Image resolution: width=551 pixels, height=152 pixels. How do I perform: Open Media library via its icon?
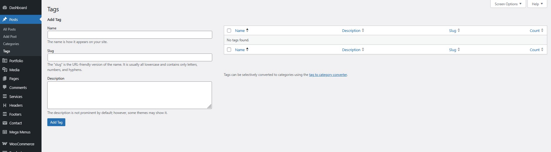(x=5, y=70)
